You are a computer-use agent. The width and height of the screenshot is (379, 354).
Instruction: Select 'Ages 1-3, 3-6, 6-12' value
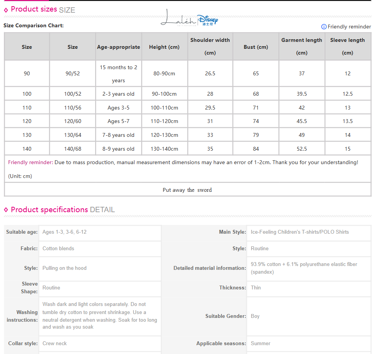pyautogui.click(x=65, y=232)
